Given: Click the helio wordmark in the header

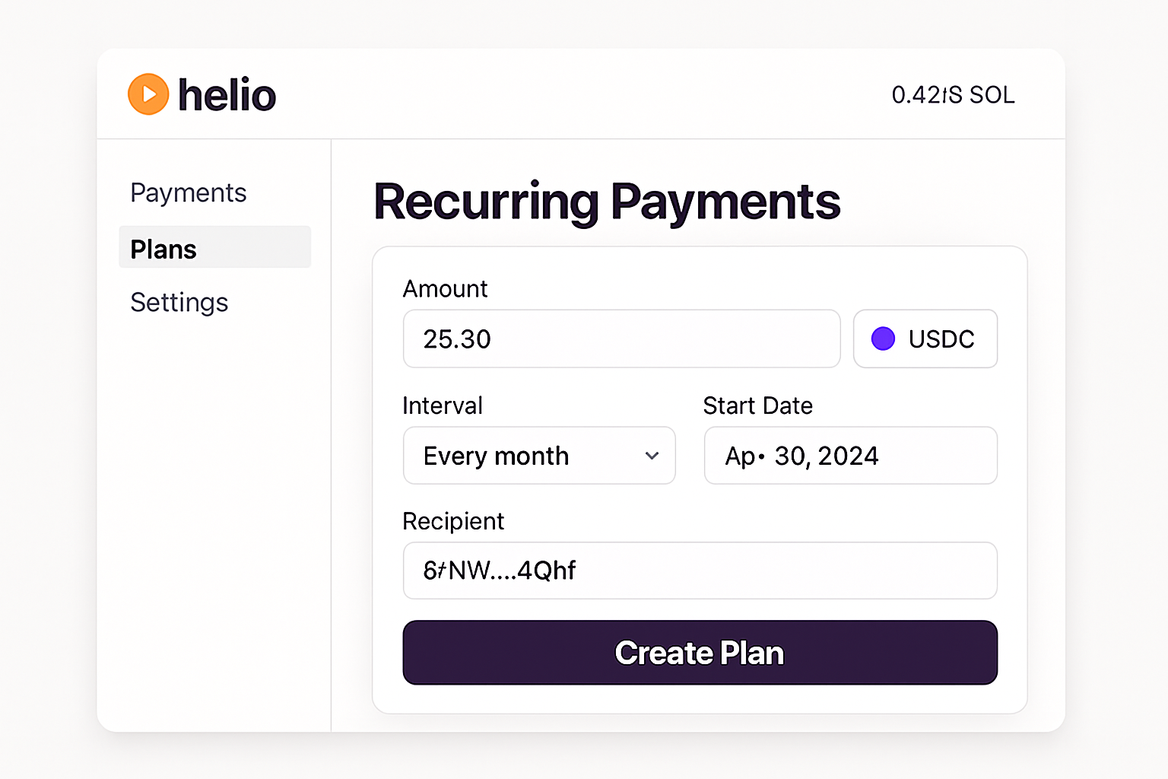Looking at the screenshot, I should tap(227, 94).
